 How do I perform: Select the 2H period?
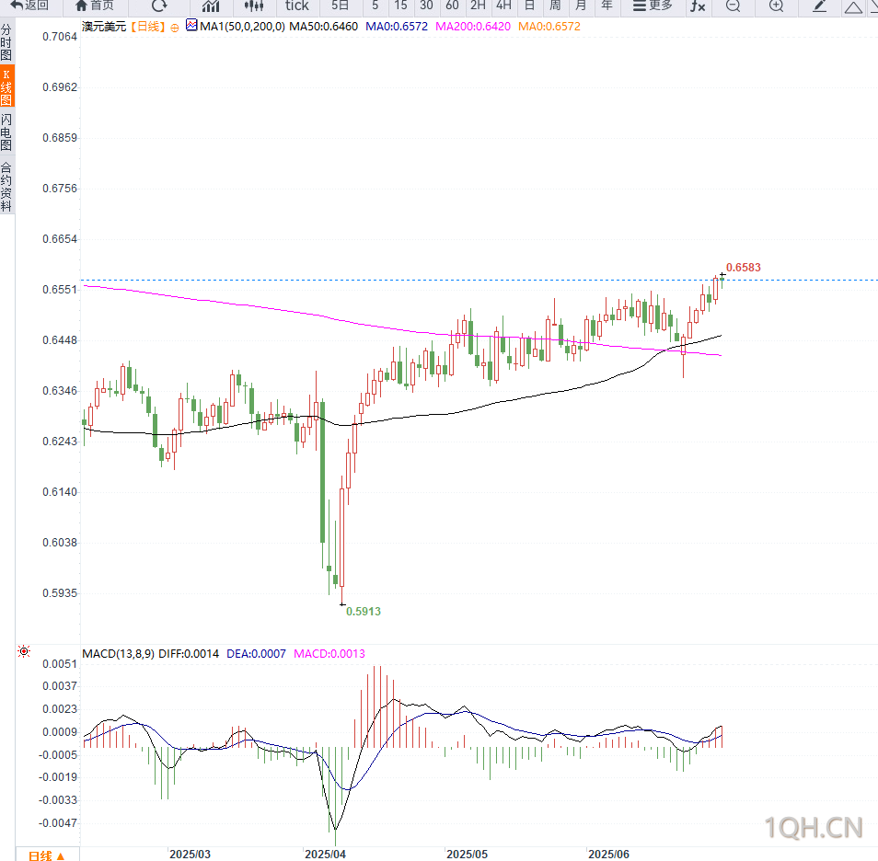[x=478, y=6]
